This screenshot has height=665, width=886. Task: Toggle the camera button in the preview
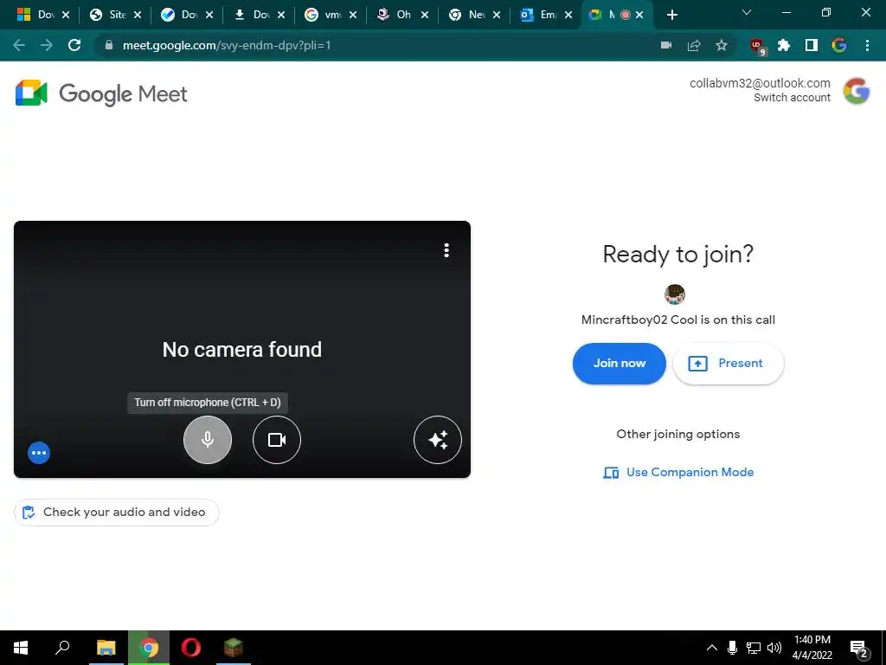coord(276,439)
